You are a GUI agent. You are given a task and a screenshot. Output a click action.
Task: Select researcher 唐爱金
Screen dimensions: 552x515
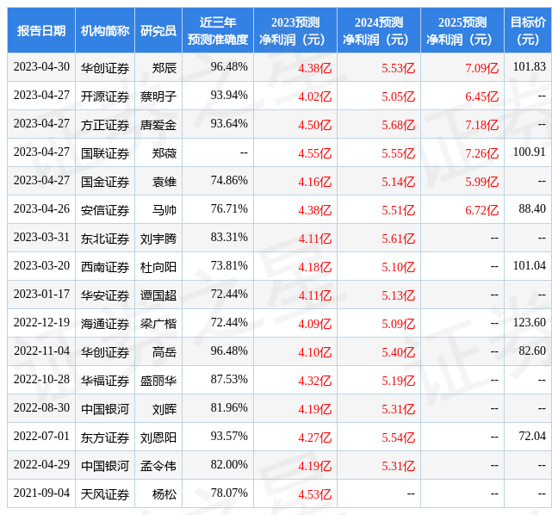coord(158,125)
